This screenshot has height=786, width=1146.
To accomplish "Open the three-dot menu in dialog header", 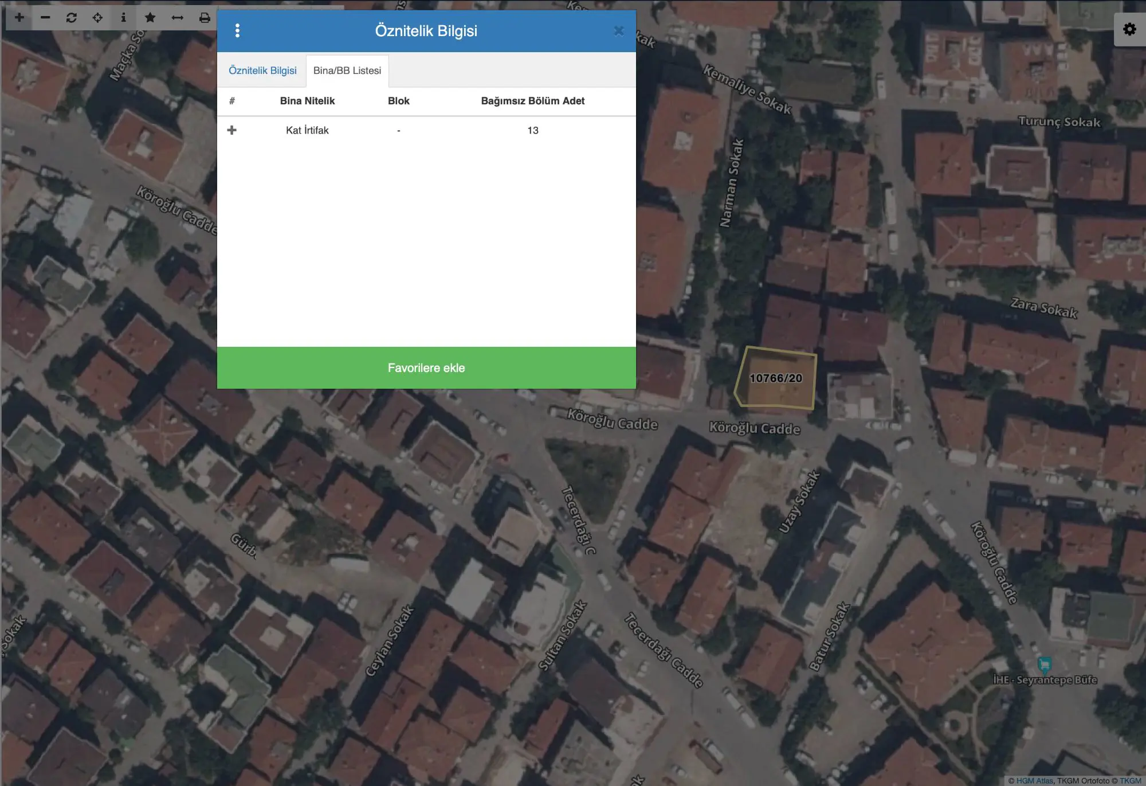I will click(237, 31).
